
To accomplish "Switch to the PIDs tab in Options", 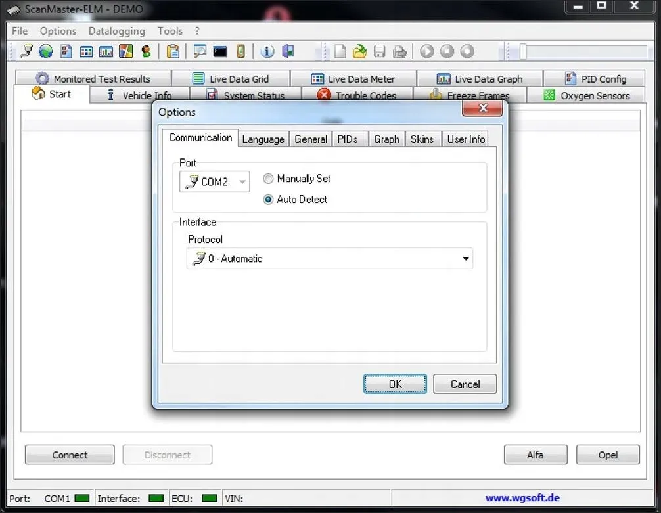I will click(348, 139).
